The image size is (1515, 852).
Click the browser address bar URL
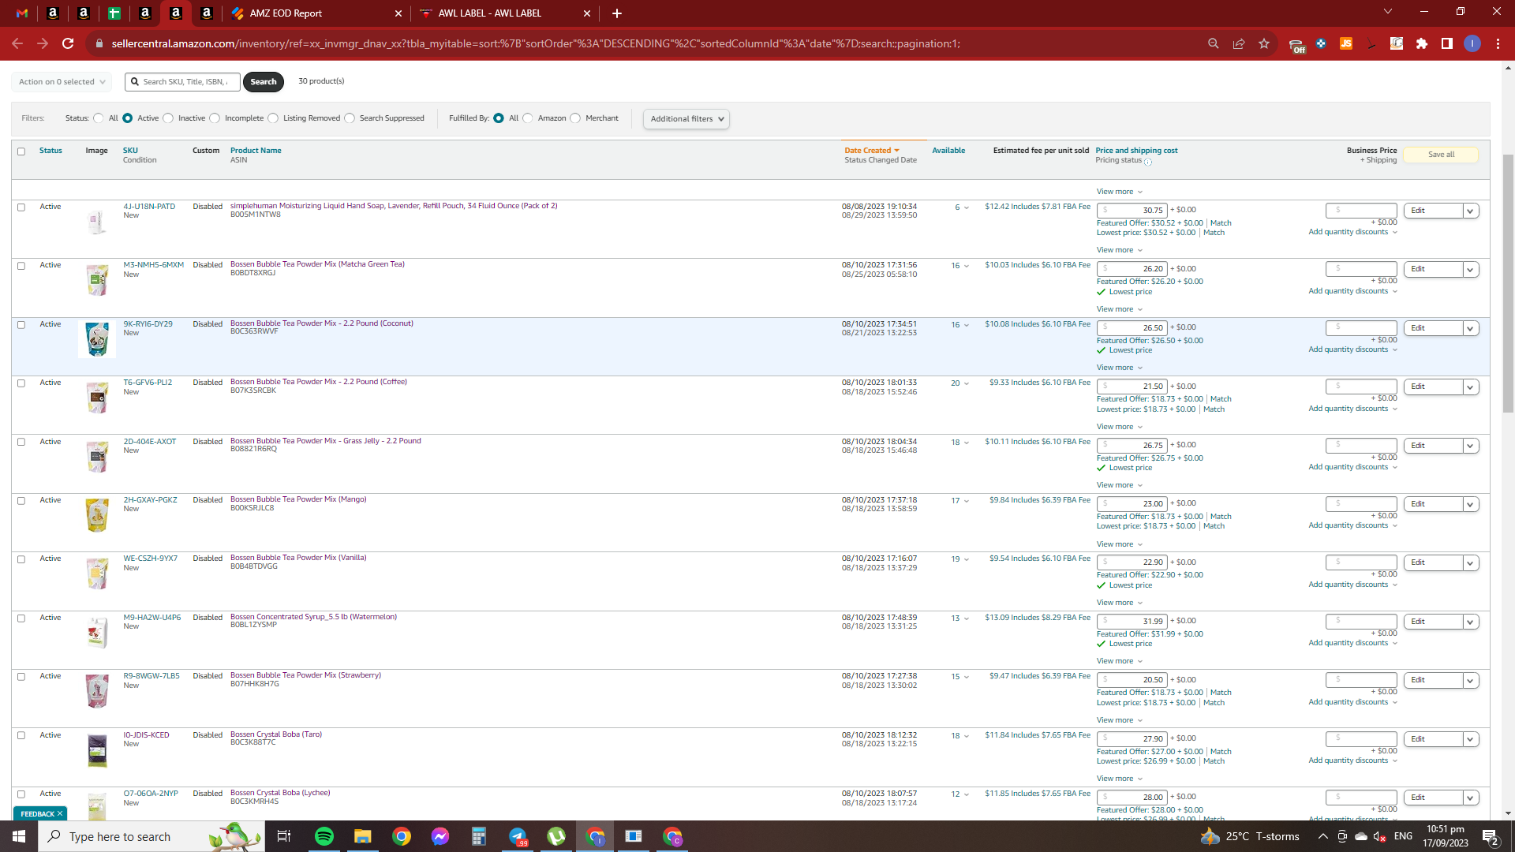536,43
